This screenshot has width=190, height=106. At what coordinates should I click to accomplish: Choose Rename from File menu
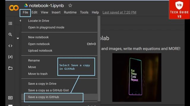(x=34, y=60)
